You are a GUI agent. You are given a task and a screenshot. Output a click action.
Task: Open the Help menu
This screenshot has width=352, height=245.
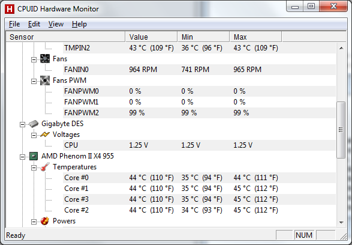coord(79,24)
